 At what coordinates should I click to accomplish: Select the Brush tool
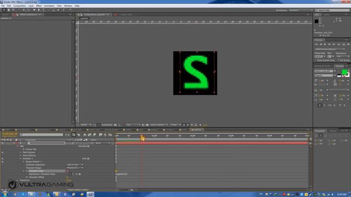click(49, 10)
